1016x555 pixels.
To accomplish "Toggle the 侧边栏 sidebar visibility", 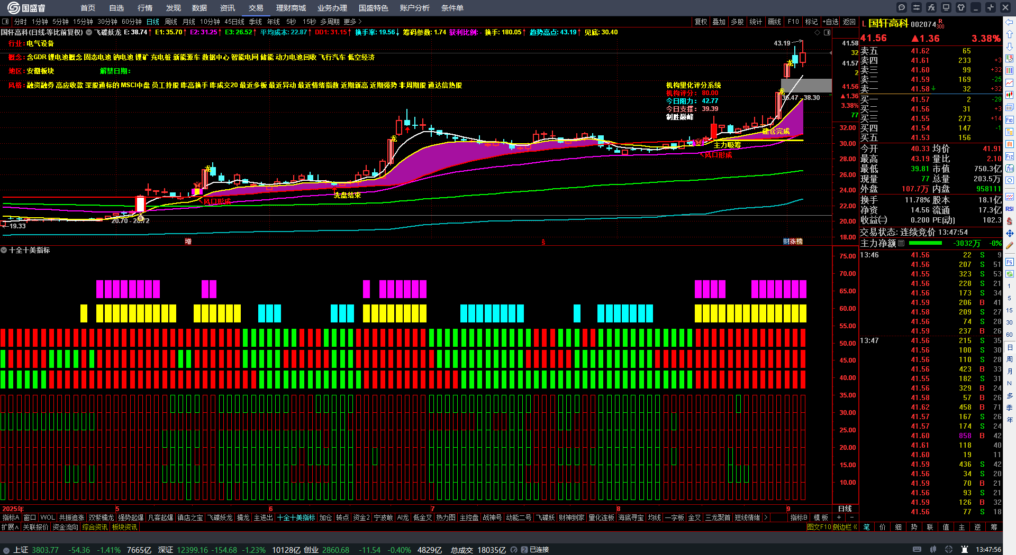I will coord(845,527).
